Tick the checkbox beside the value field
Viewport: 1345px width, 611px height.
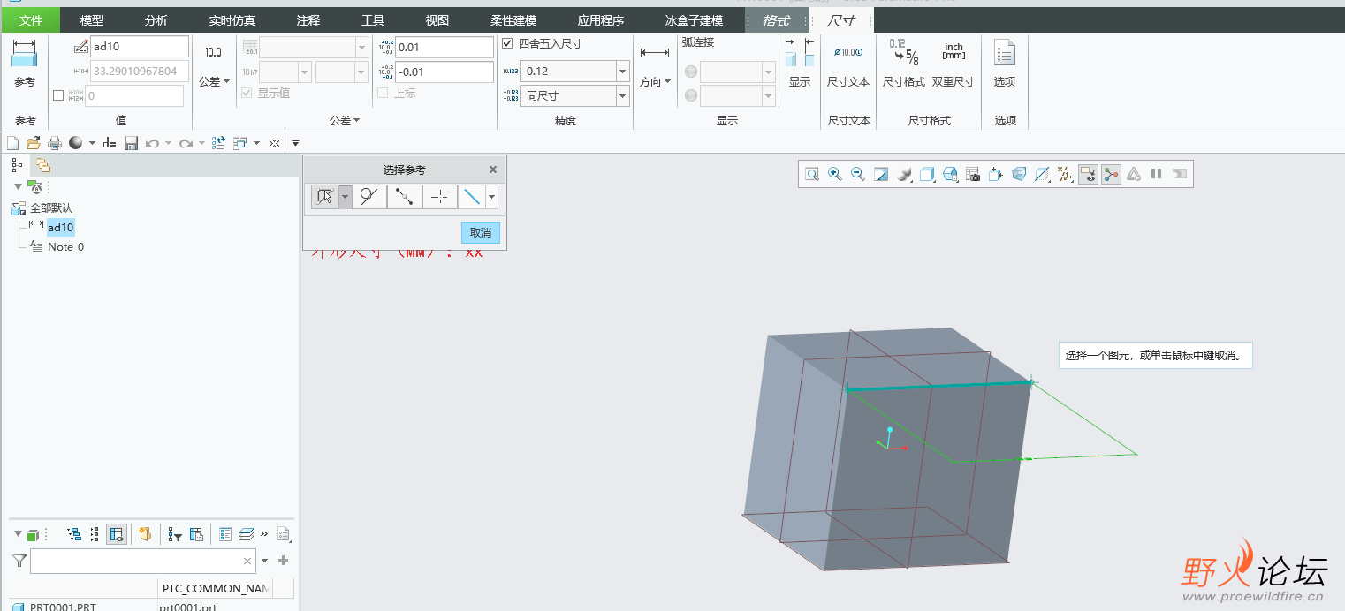[x=58, y=95]
